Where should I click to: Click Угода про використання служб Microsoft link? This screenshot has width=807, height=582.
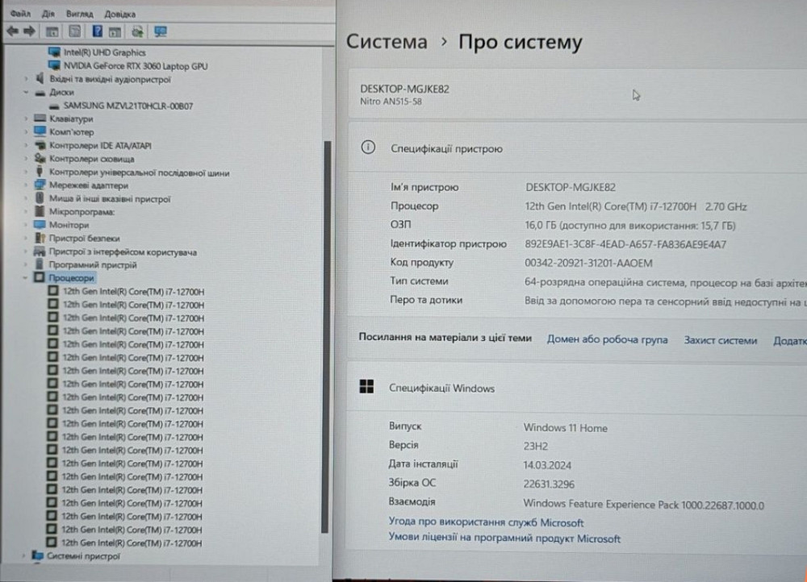coord(486,522)
